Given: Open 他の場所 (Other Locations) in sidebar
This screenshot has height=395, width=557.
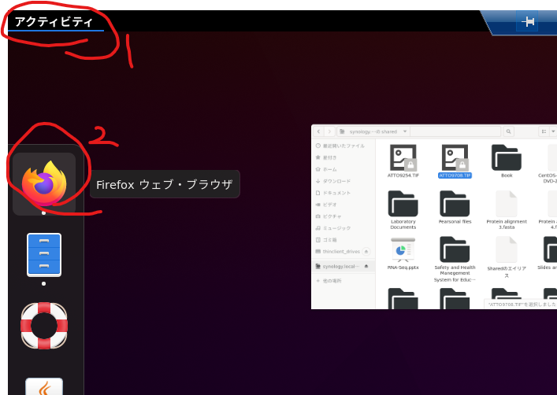Looking at the screenshot, I should point(343,281).
